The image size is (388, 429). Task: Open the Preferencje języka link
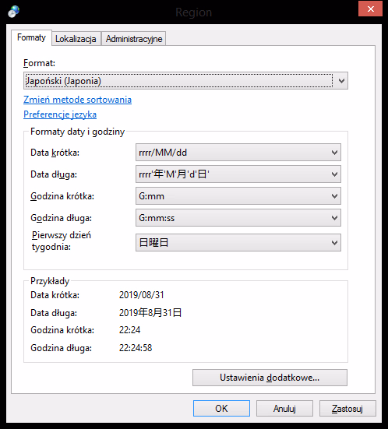click(60, 114)
